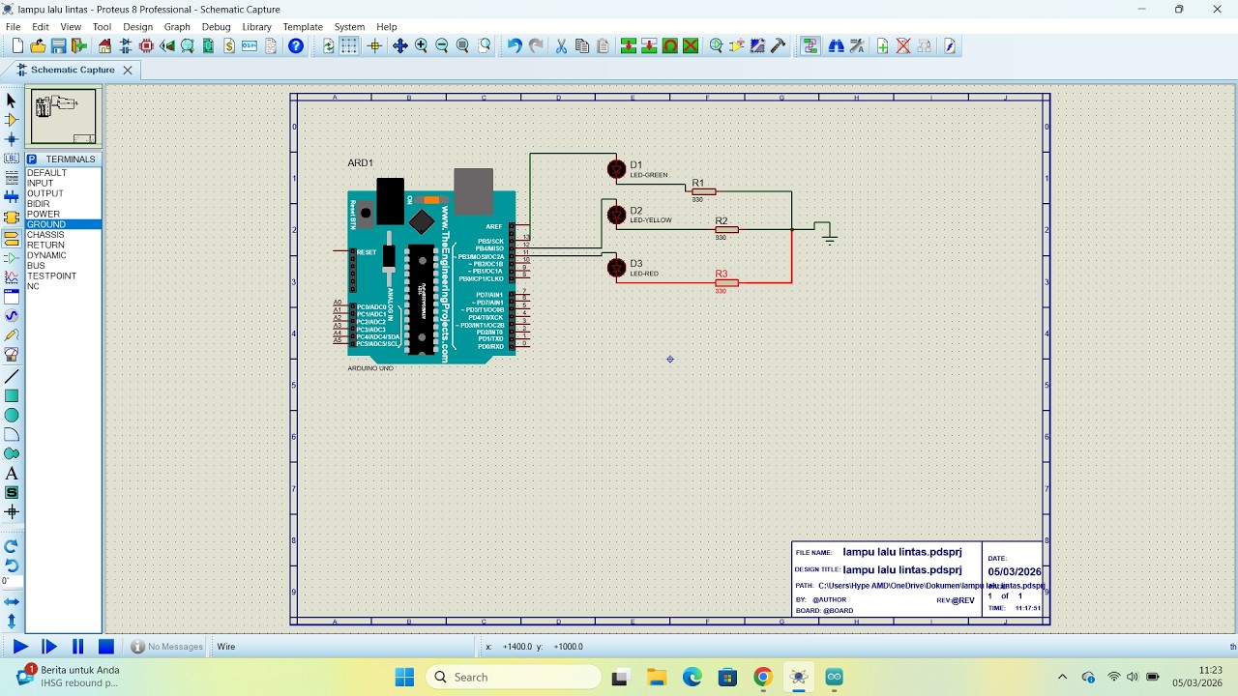Toggle the wire autorouter icon
The height and width of the screenshot is (696, 1238).
811,45
